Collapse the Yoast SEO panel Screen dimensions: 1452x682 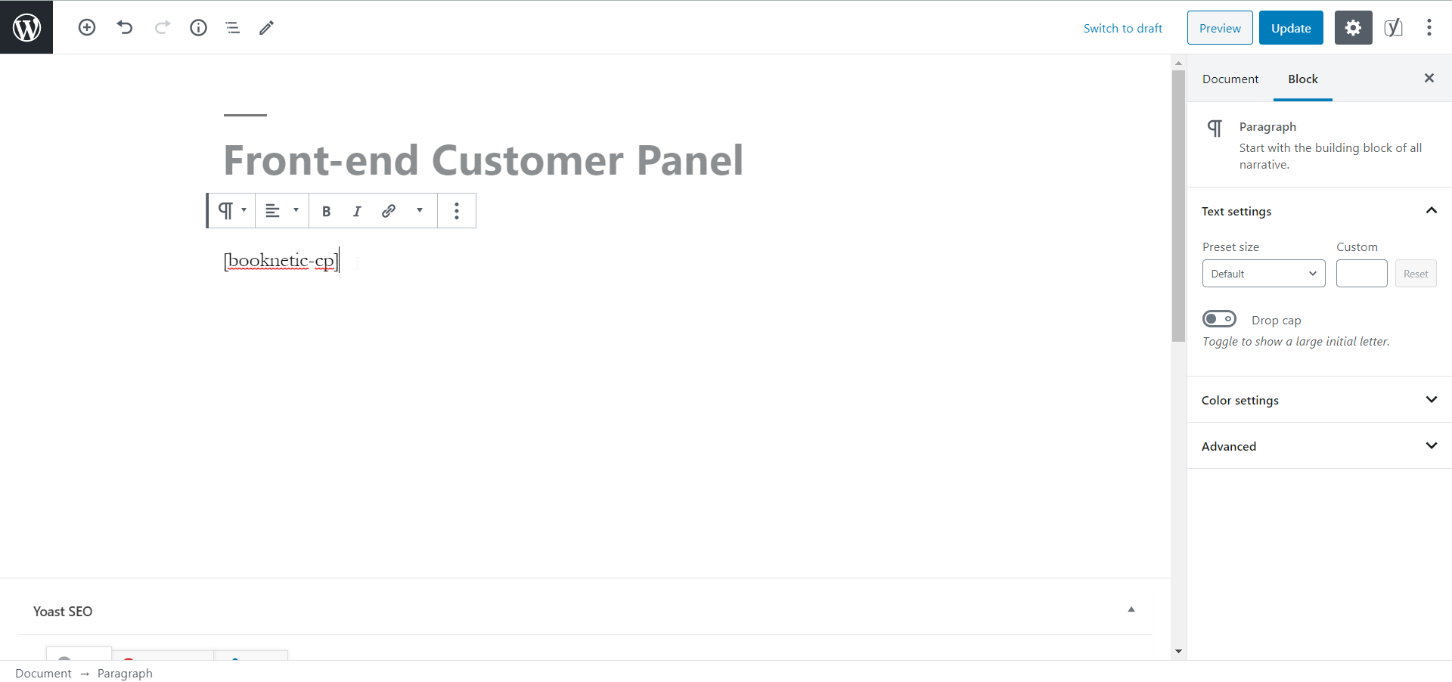(x=1131, y=609)
